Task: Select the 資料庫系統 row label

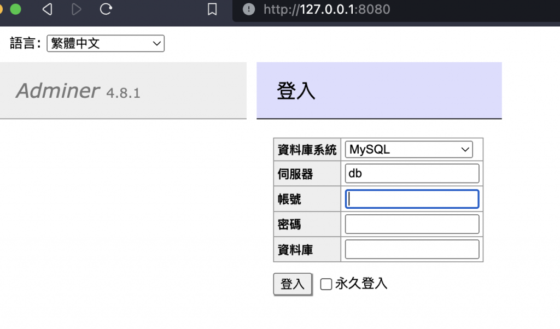Action: click(307, 150)
